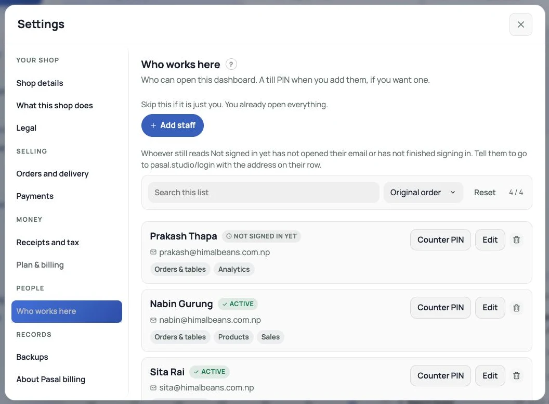
Task: Edit Nabin Gurung's entry
Action: coord(490,308)
